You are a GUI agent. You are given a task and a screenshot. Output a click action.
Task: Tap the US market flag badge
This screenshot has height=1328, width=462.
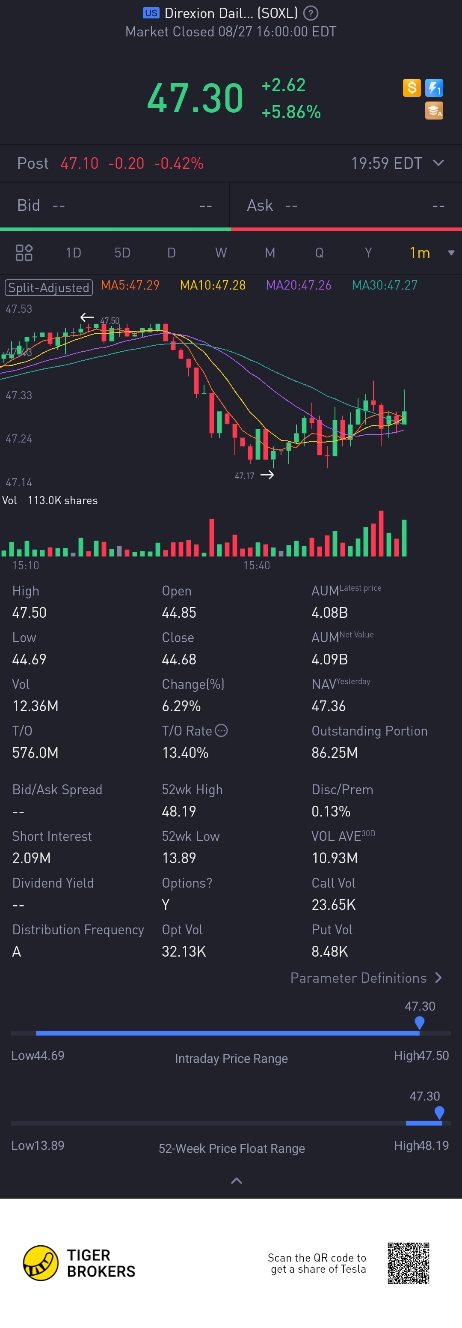pyautogui.click(x=151, y=13)
